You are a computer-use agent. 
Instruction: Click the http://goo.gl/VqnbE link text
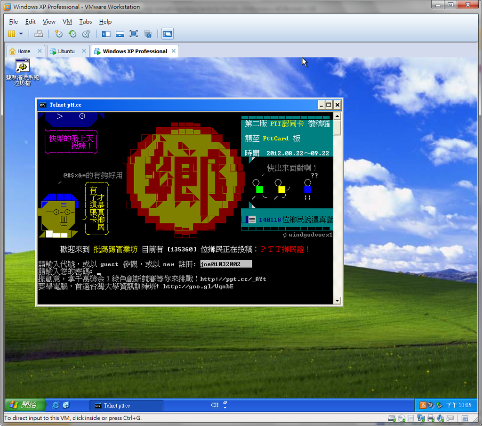click(198, 287)
